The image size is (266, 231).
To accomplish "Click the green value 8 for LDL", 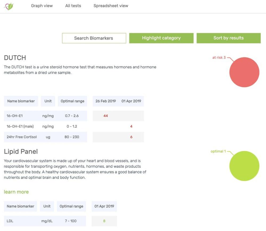I will click(x=104, y=221).
